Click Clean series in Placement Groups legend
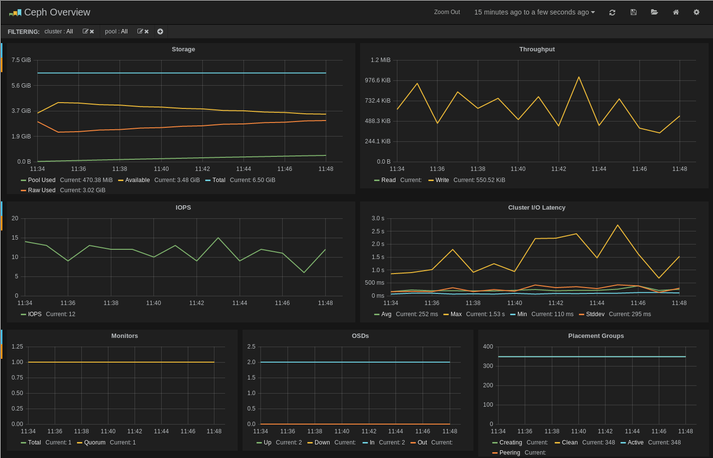Image resolution: width=713 pixels, height=458 pixels. click(570, 443)
